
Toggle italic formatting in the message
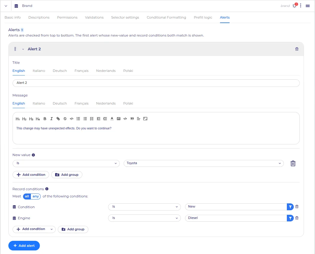52,119
